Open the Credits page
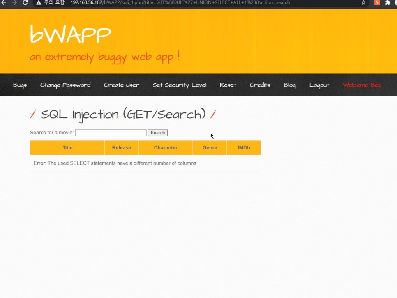This screenshot has height=298, width=397. tap(260, 85)
